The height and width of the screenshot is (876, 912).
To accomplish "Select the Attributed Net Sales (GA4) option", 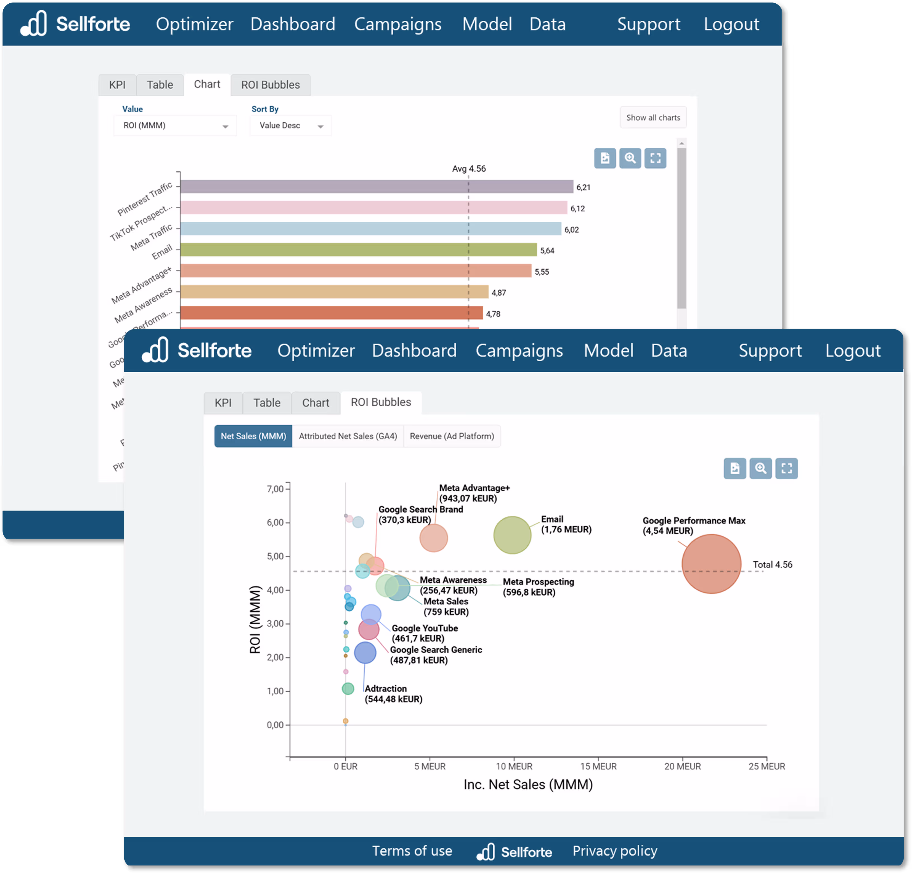I will [348, 436].
